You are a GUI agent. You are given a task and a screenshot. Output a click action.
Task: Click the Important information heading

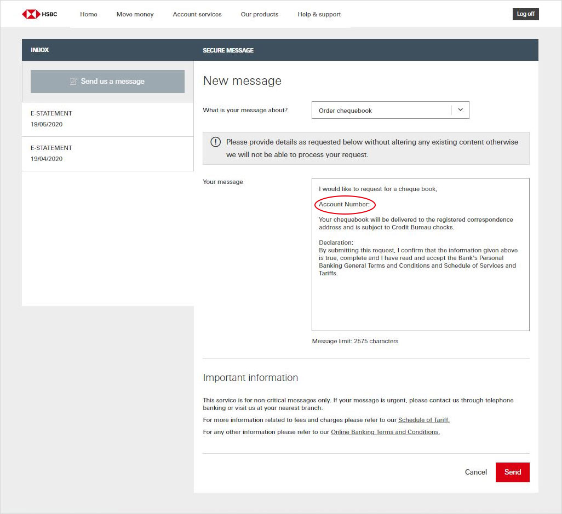[x=250, y=378]
